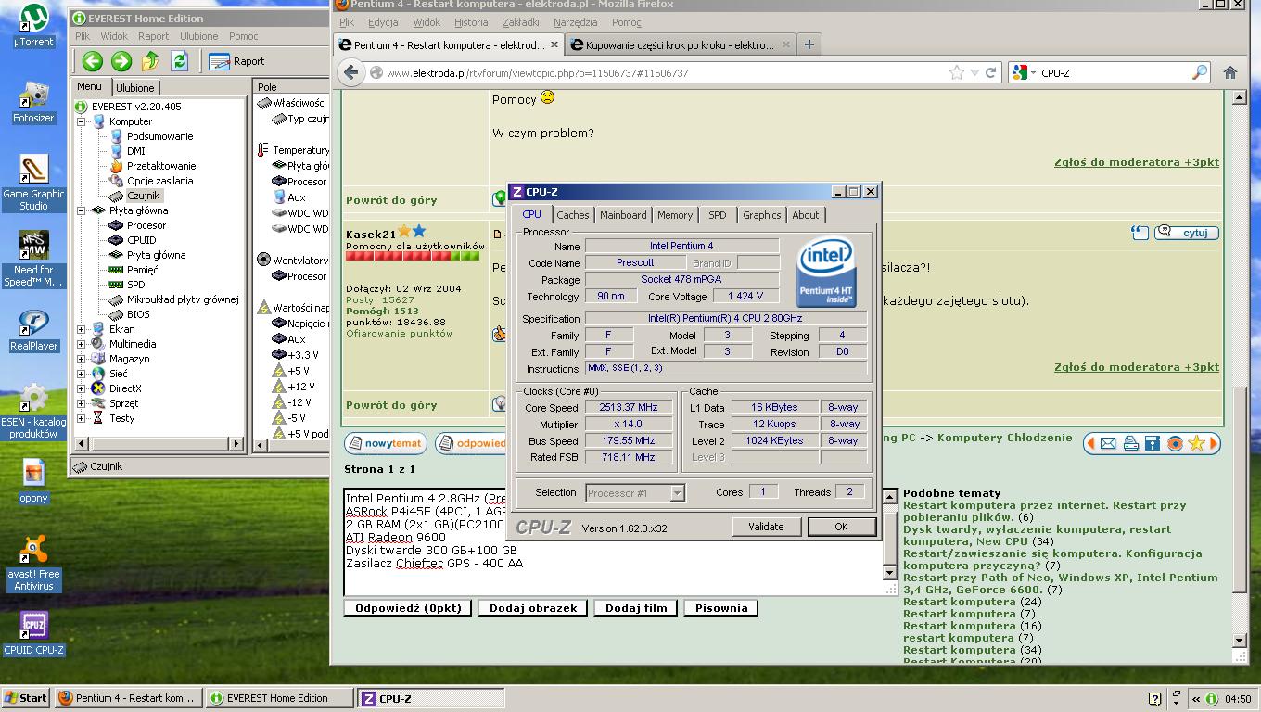
Task: Click the EVEREST refresh icon
Action: (x=179, y=61)
